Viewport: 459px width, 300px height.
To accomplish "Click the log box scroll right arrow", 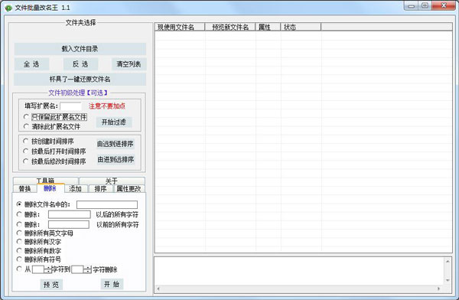I will (439, 289).
